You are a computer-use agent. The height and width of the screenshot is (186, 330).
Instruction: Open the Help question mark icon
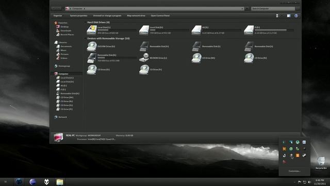[x=296, y=16]
